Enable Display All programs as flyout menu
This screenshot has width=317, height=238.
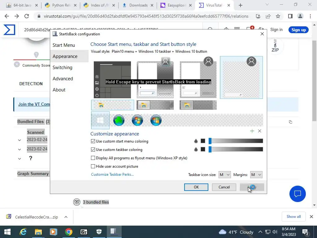(x=93, y=158)
